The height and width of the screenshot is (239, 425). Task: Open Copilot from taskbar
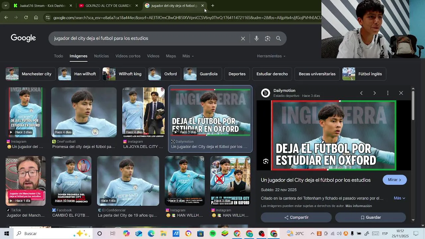click(x=127, y=234)
